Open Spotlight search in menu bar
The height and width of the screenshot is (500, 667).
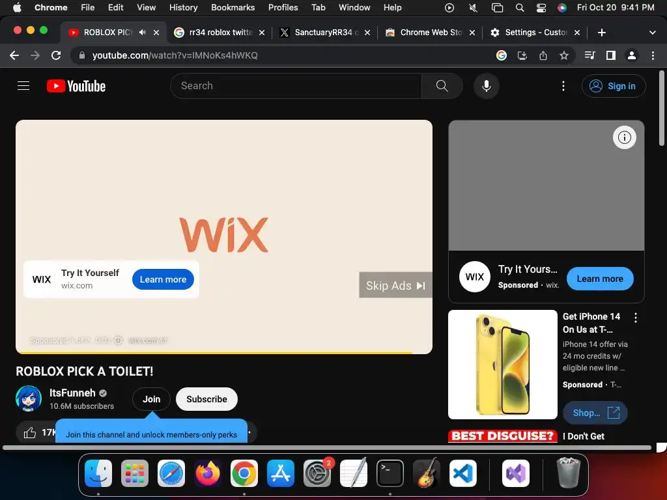click(519, 8)
